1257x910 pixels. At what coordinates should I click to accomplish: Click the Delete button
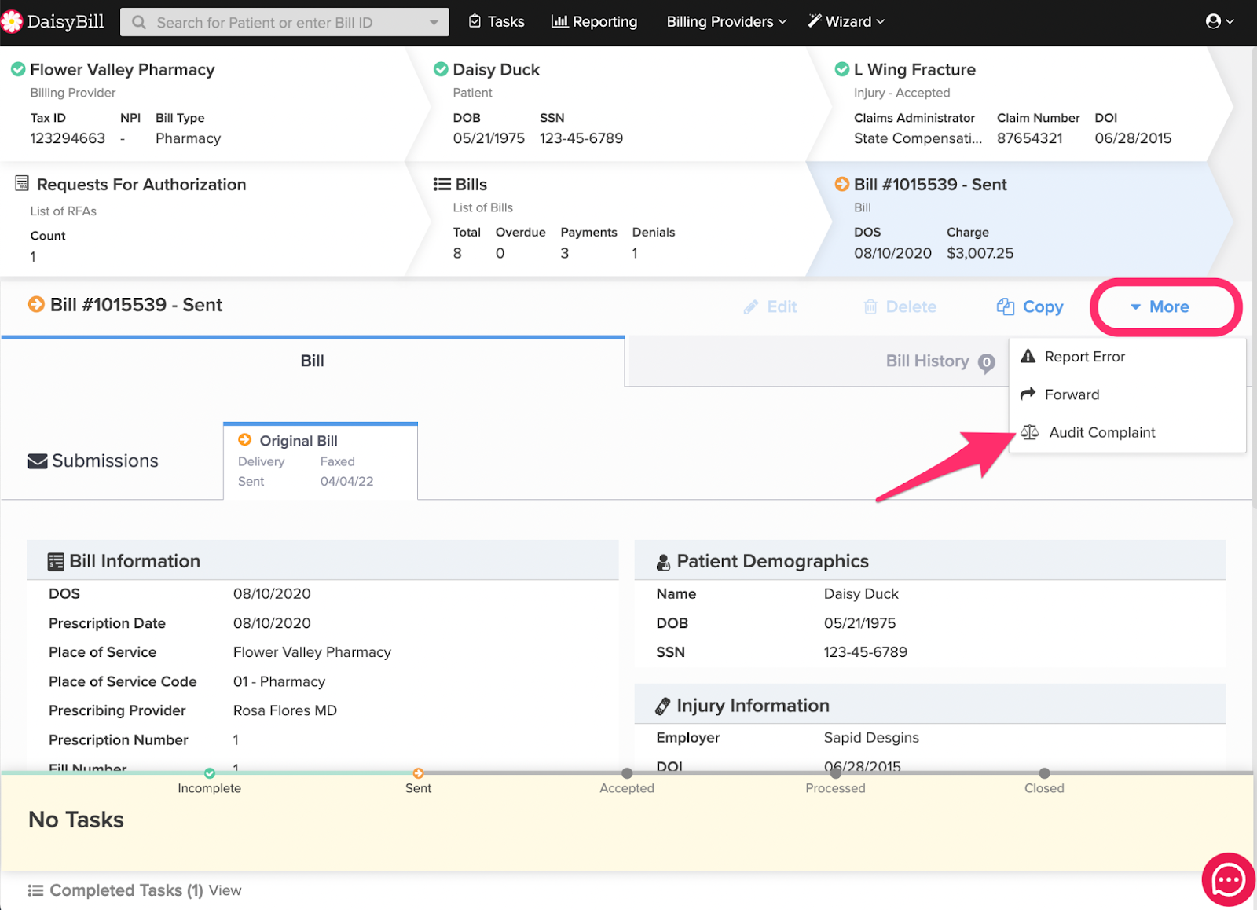(900, 306)
